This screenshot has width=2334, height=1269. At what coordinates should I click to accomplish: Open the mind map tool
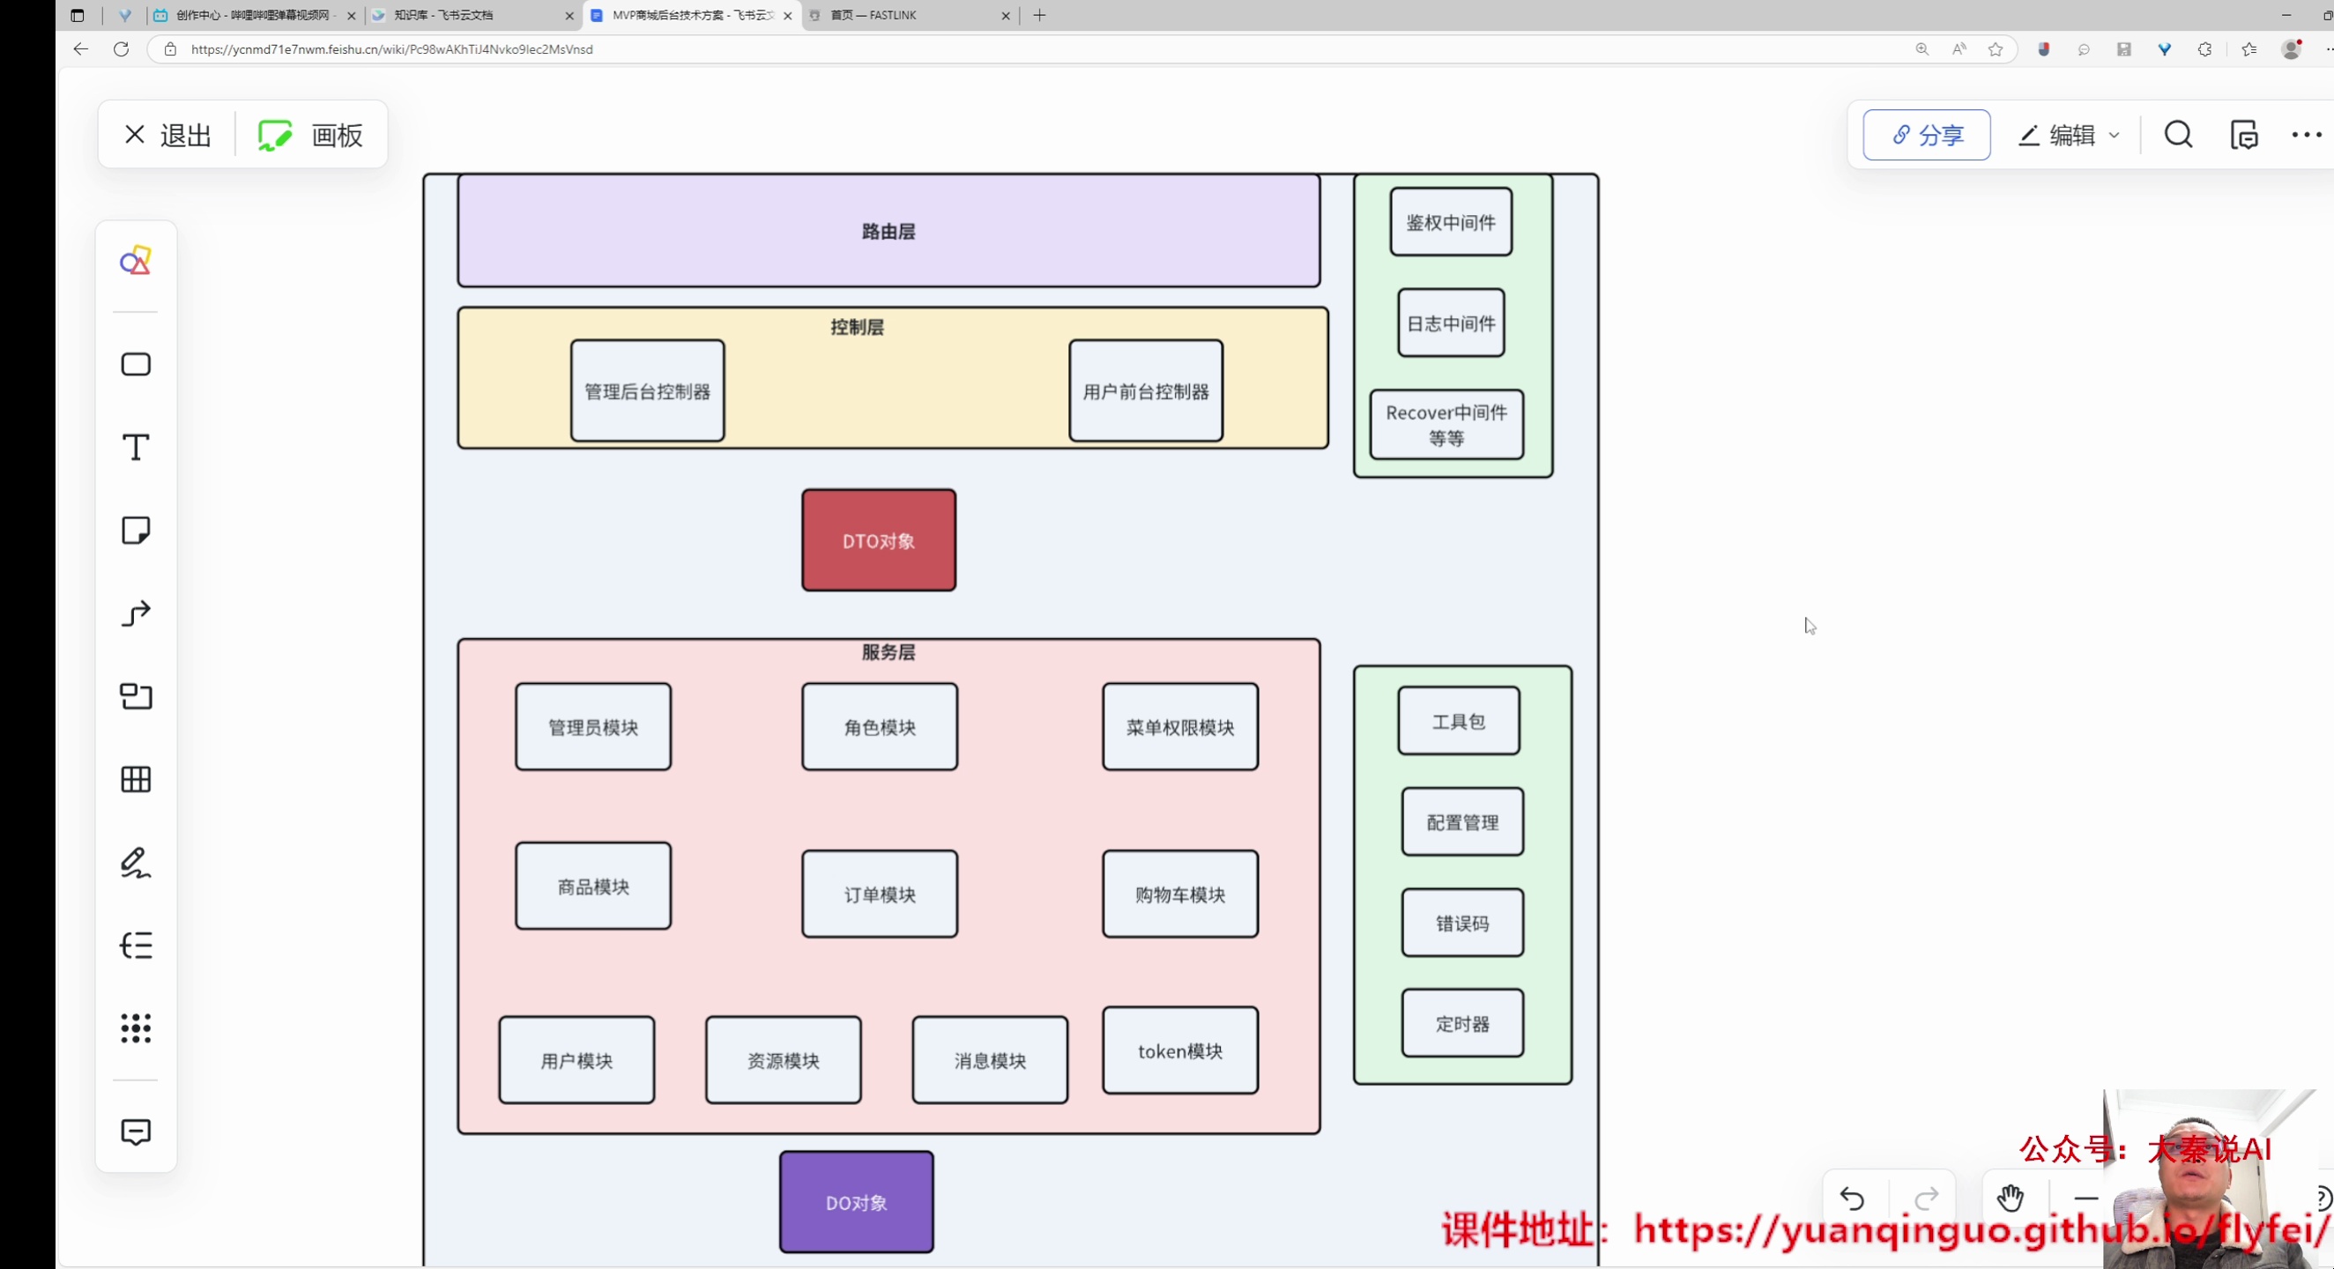135,946
